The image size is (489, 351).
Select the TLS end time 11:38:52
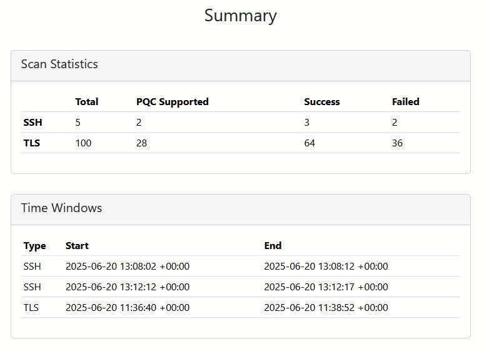click(326, 308)
